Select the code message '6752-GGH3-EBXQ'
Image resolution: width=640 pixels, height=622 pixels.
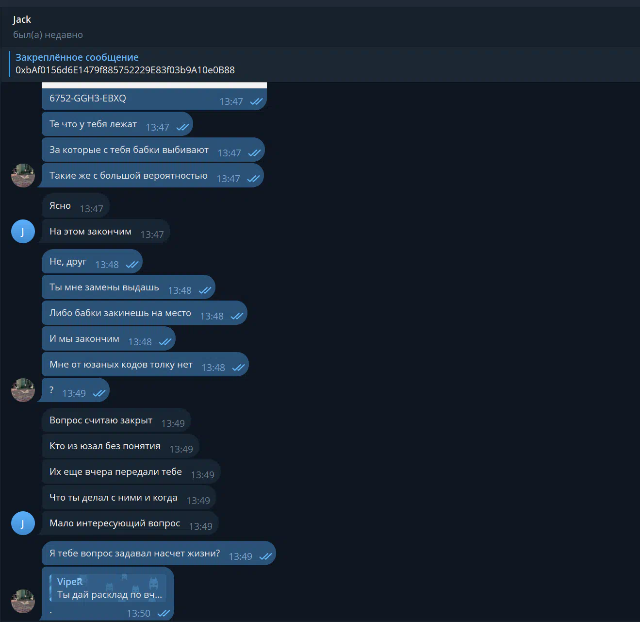pyautogui.click(x=154, y=99)
